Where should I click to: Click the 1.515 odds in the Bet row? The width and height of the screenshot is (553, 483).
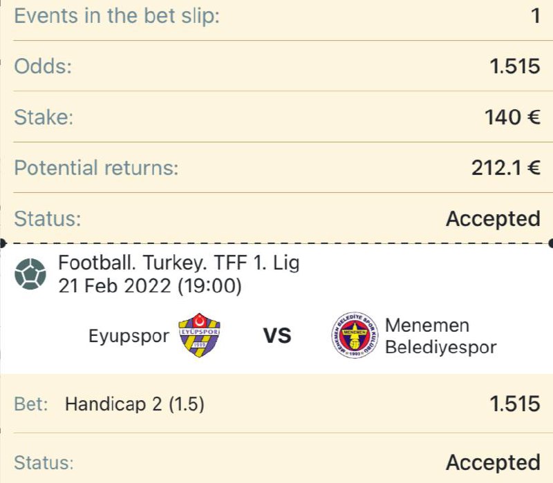pyautogui.click(x=515, y=404)
